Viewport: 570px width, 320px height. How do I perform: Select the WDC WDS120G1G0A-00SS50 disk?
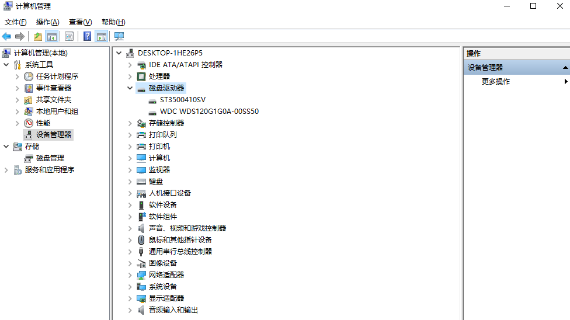click(x=209, y=112)
